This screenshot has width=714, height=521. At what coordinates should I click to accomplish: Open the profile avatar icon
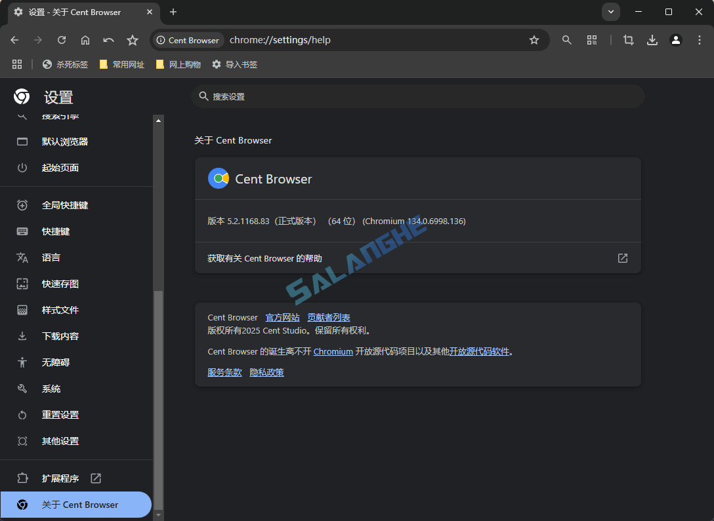click(676, 40)
